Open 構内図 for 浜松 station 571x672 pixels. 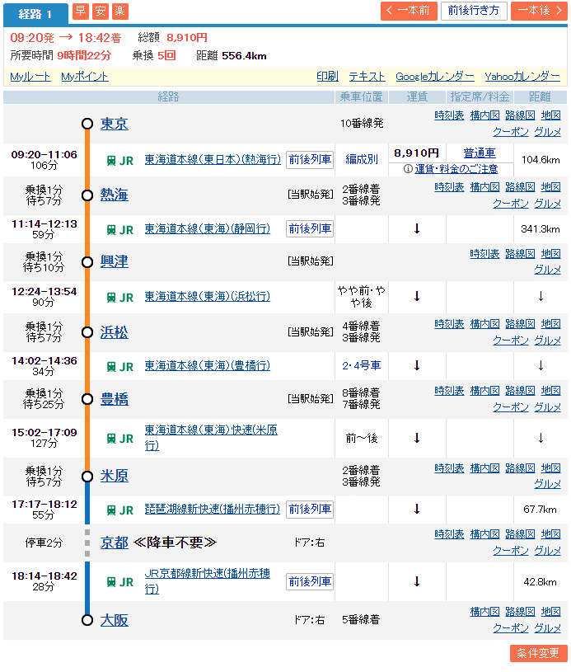coord(484,324)
